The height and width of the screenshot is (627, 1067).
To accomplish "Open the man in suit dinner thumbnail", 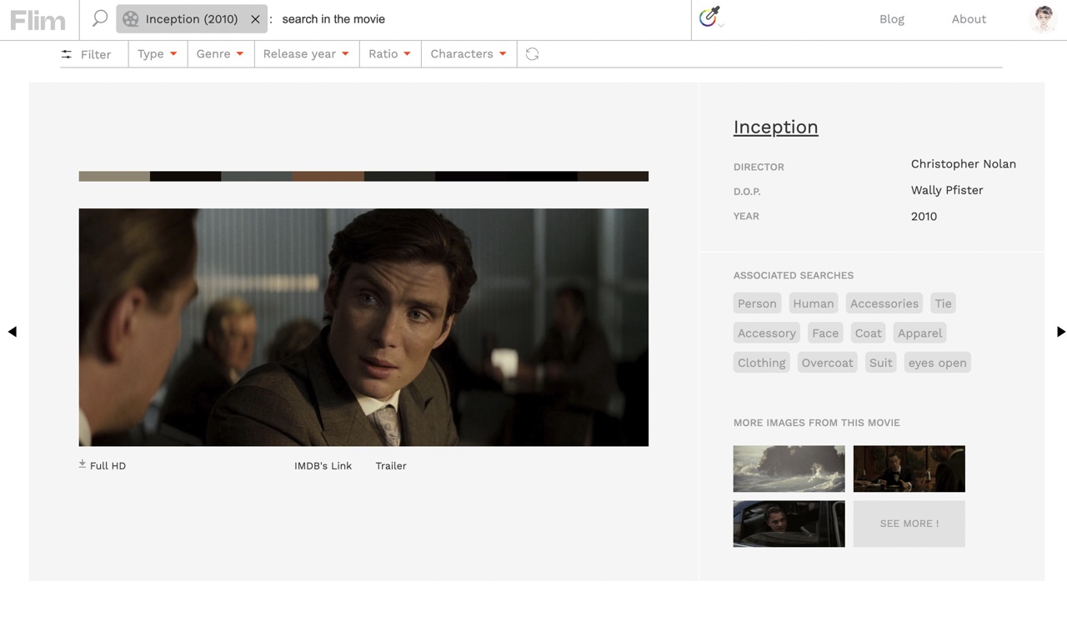I will (x=909, y=469).
